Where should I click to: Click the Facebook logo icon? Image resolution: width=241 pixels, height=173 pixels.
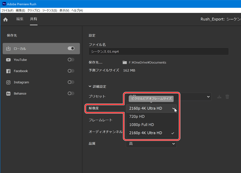click(x=8, y=71)
